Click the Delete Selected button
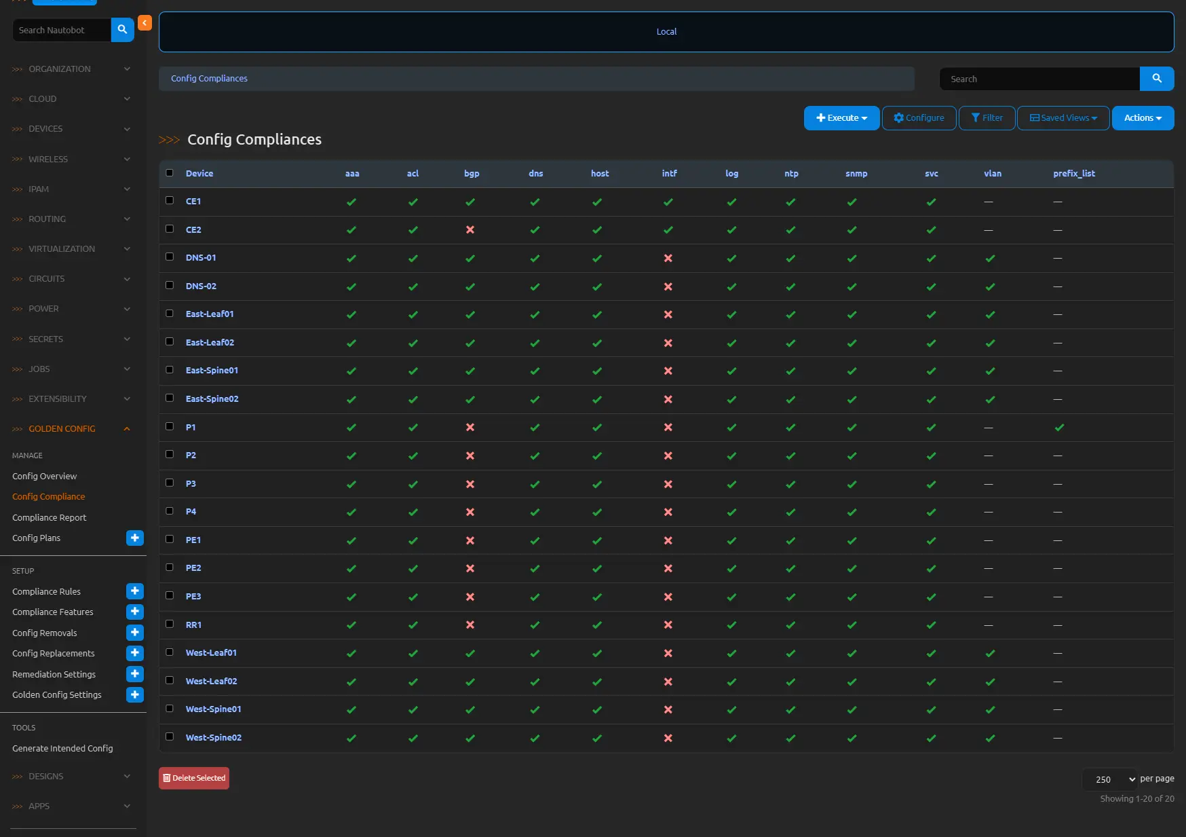1186x837 pixels. (194, 778)
